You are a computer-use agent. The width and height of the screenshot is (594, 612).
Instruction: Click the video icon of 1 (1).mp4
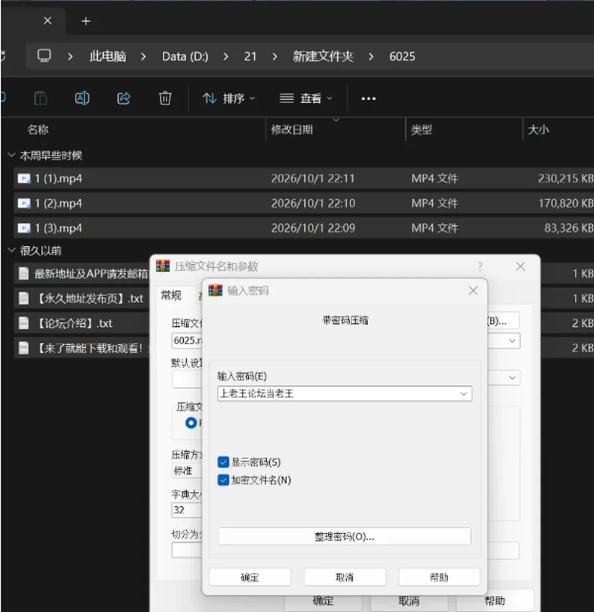coord(24,179)
